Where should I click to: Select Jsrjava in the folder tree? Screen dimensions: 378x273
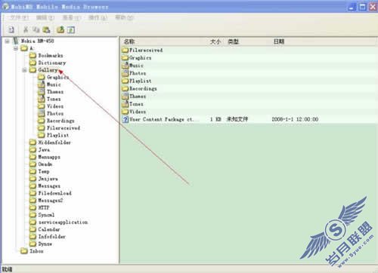click(x=48, y=179)
